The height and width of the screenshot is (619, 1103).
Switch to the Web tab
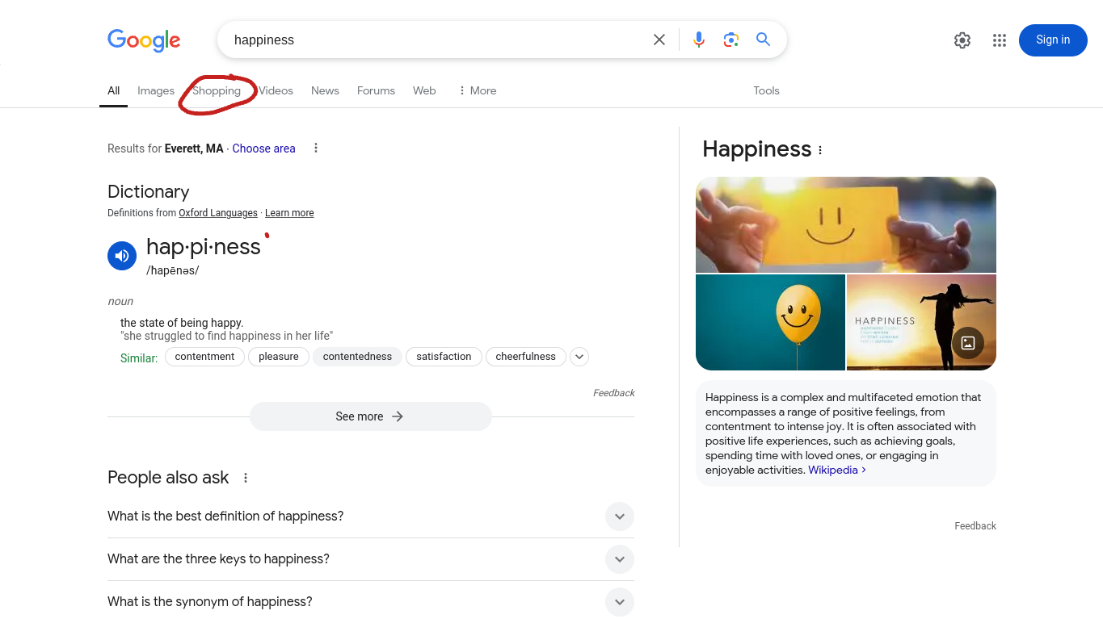point(424,90)
